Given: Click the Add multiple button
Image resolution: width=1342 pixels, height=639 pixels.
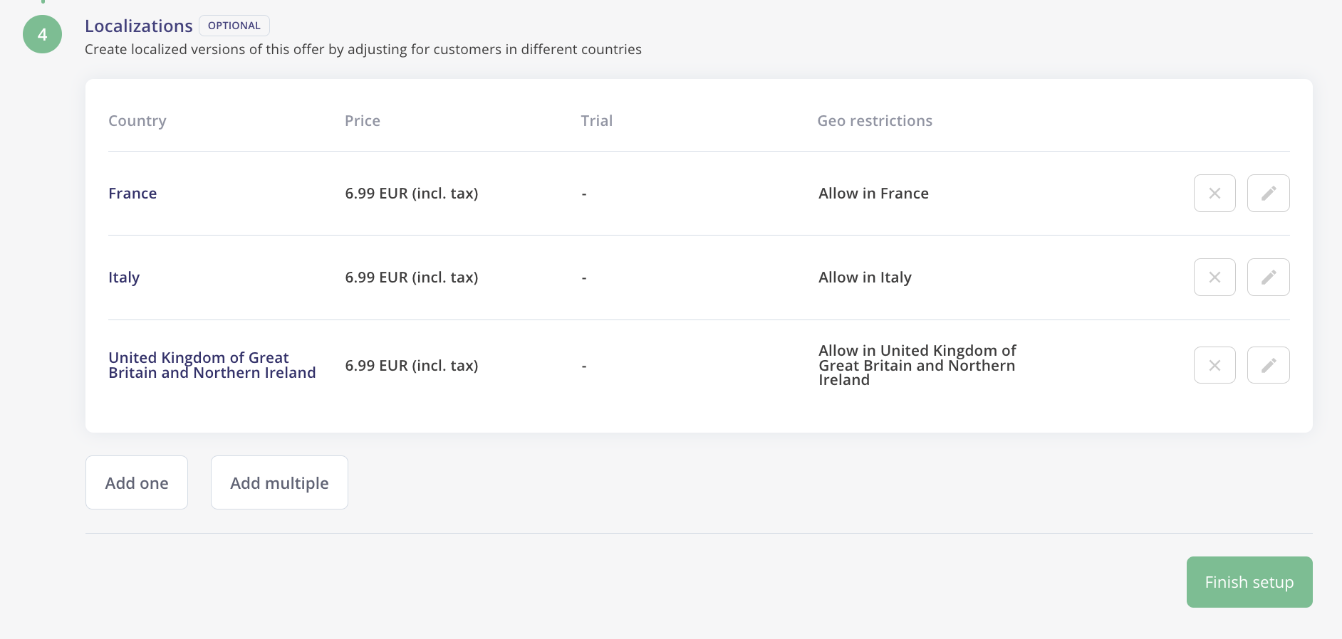Looking at the screenshot, I should point(279,482).
